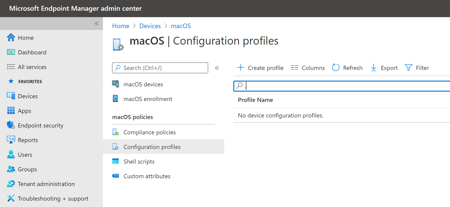Screen dimensions: 450x207
Task: Click the Devices monitor icon
Action: point(11,96)
